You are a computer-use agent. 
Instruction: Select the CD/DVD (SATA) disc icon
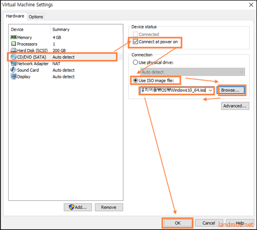click(x=13, y=57)
